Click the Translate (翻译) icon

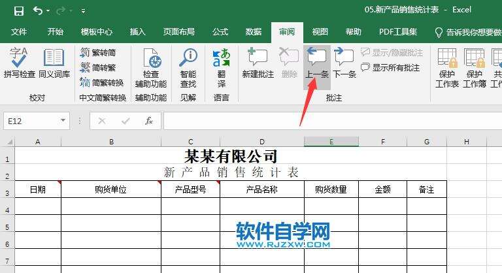tap(221, 67)
